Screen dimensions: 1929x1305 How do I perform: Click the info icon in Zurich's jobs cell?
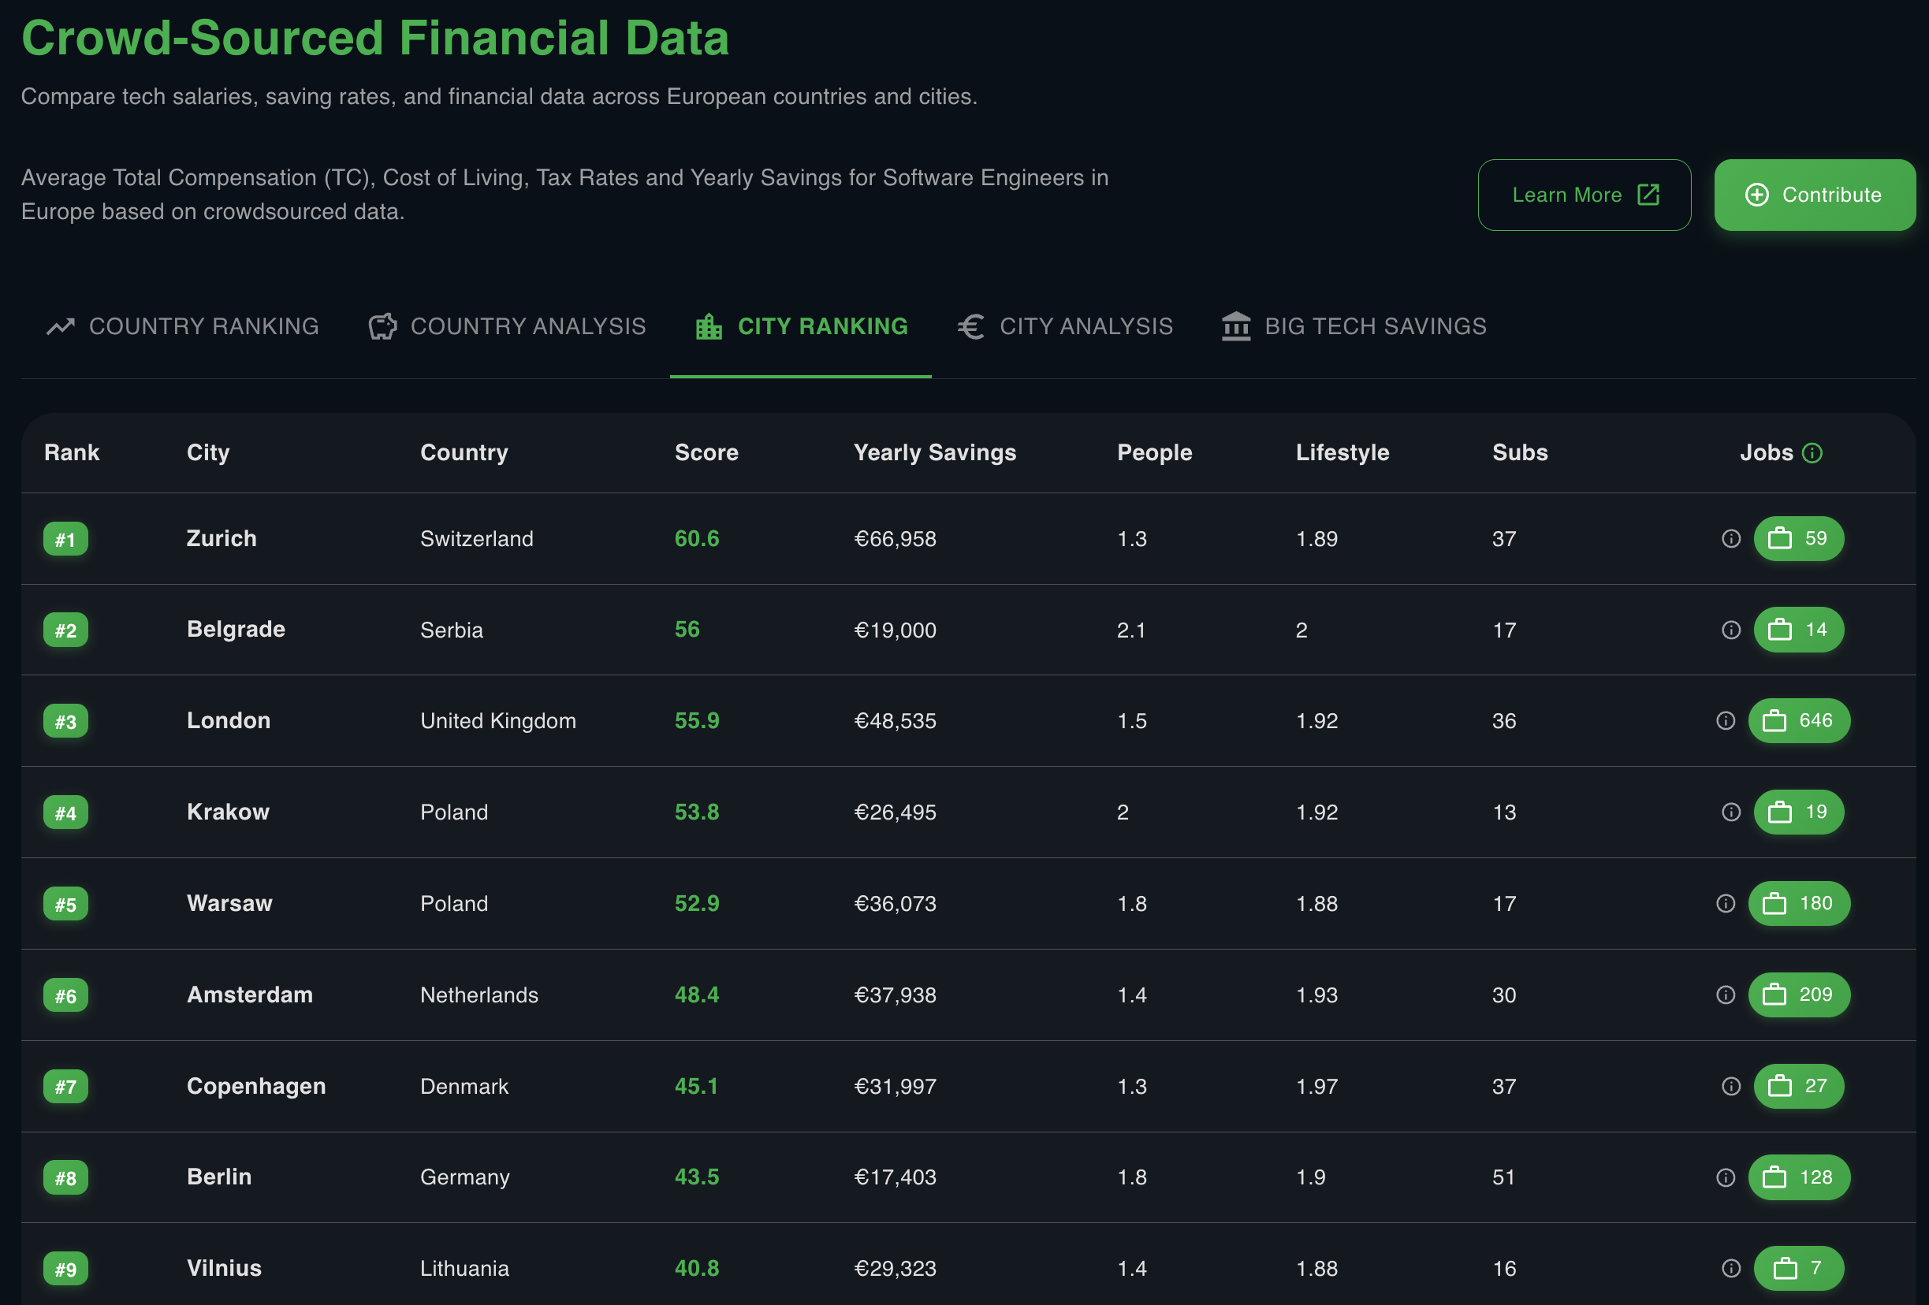(x=1730, y=538)
